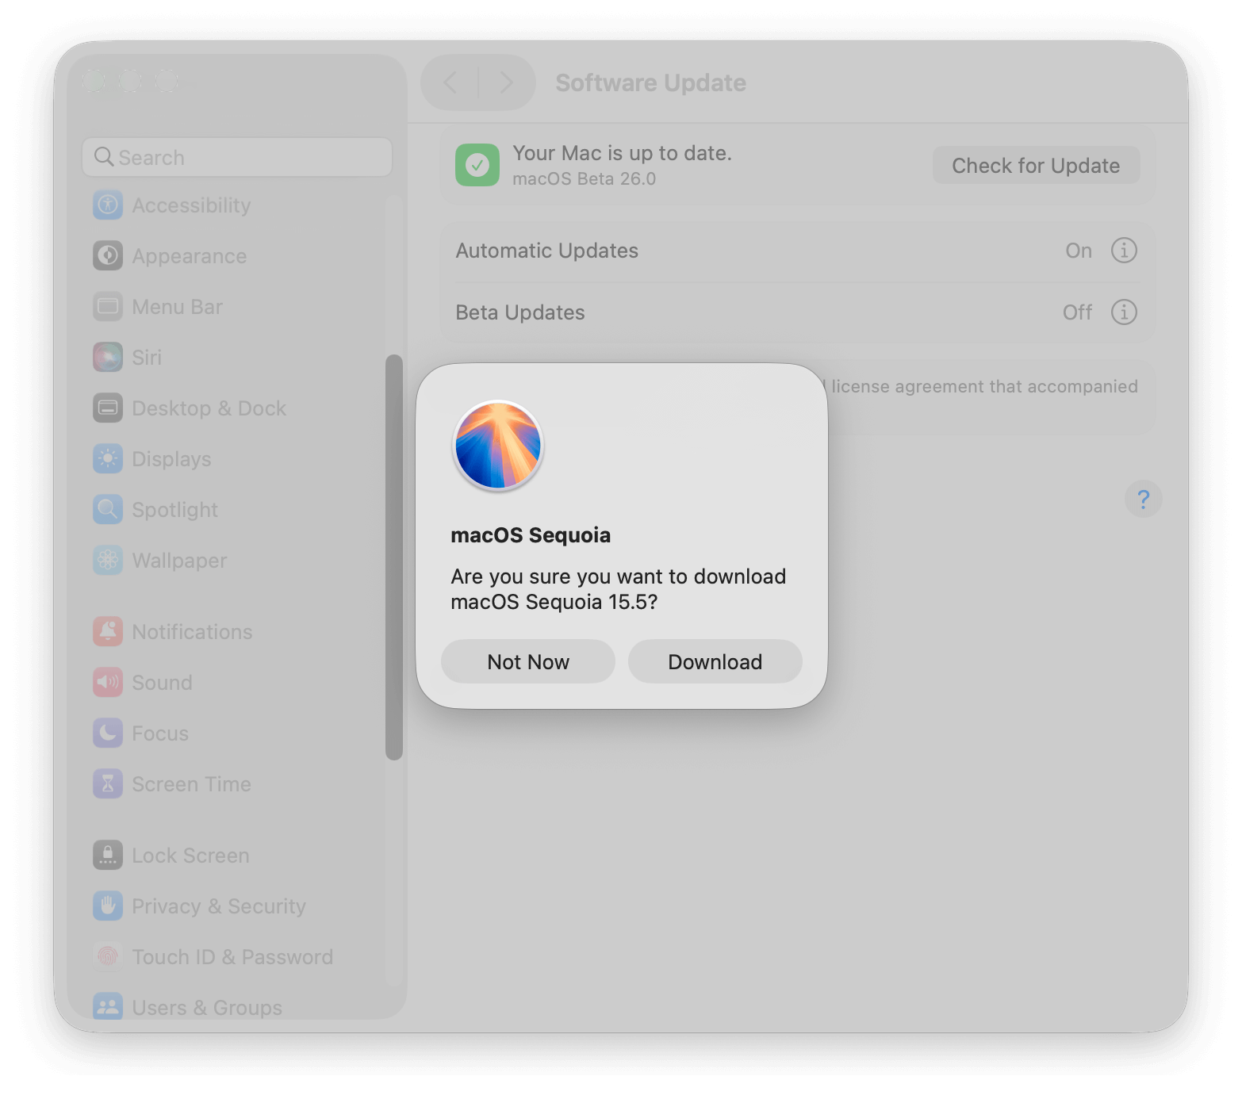Image resolution: width=1242 pixels, height=1099 pixels.
Task: Click the Users & Groups icon
Action: click(108, 1006)
